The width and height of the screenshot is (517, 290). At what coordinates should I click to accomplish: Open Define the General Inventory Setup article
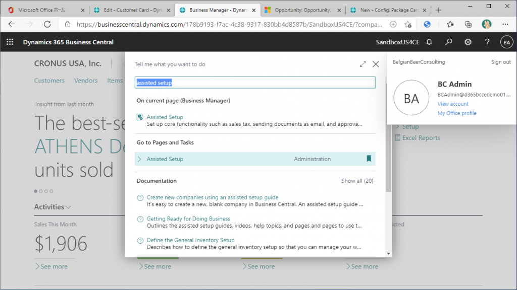(x=190, y=240)
